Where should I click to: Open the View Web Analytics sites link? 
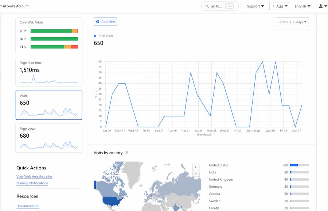point(35,176)
